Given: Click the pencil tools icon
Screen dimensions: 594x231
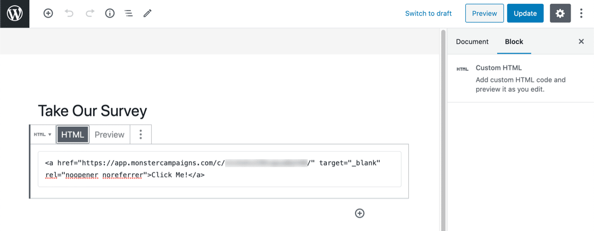Looking at the screenshot, I should 147,14.
